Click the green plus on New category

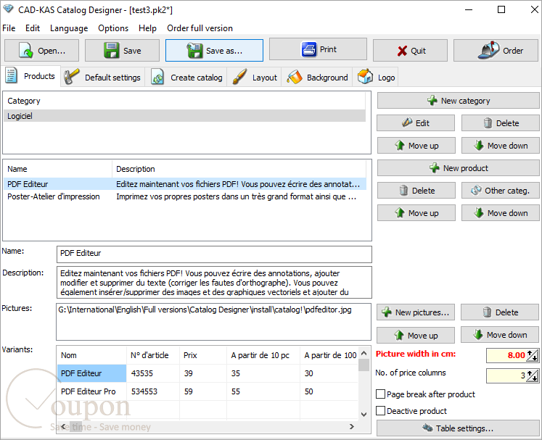pyautogui.click(x=432, y=101)
